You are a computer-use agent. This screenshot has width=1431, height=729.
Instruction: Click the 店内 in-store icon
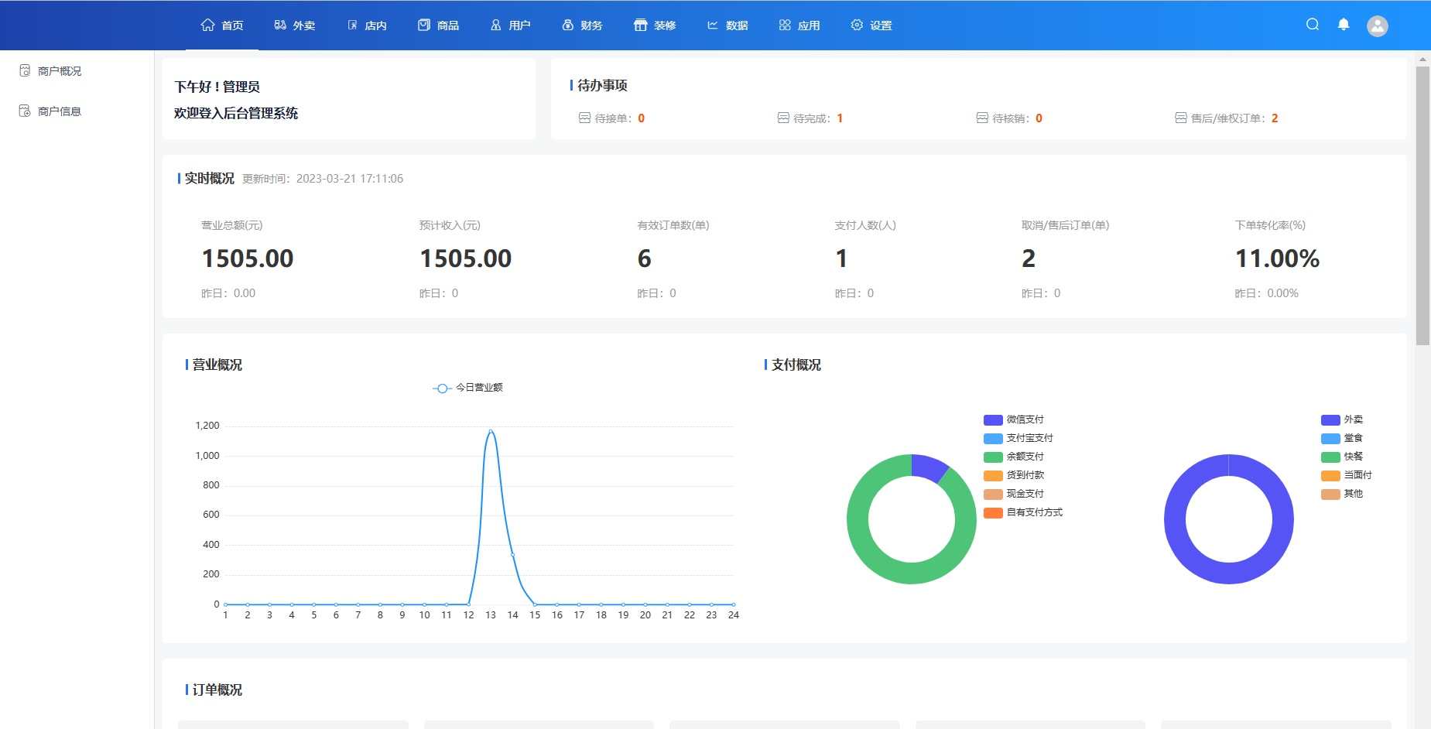[352, 25]
